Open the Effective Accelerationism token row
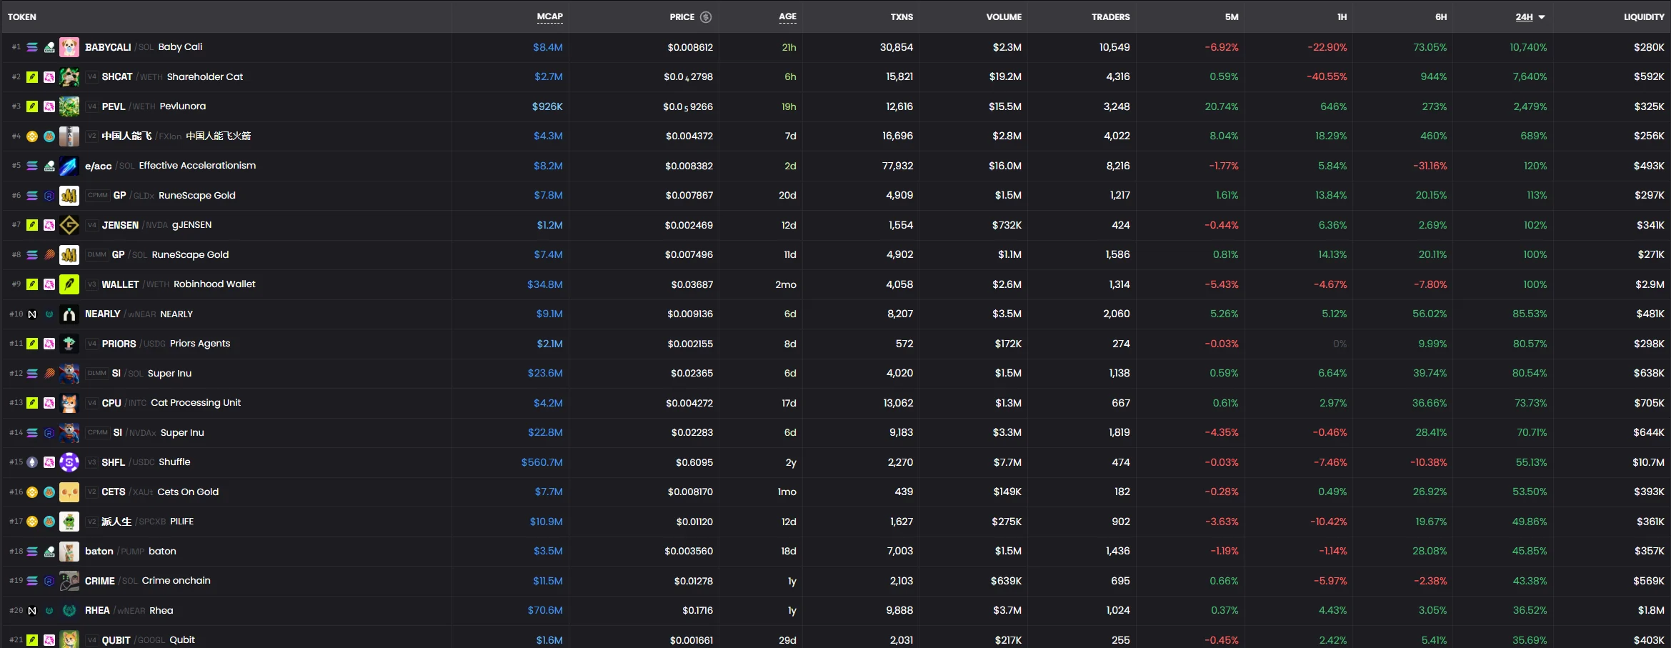 pos(835,166)
